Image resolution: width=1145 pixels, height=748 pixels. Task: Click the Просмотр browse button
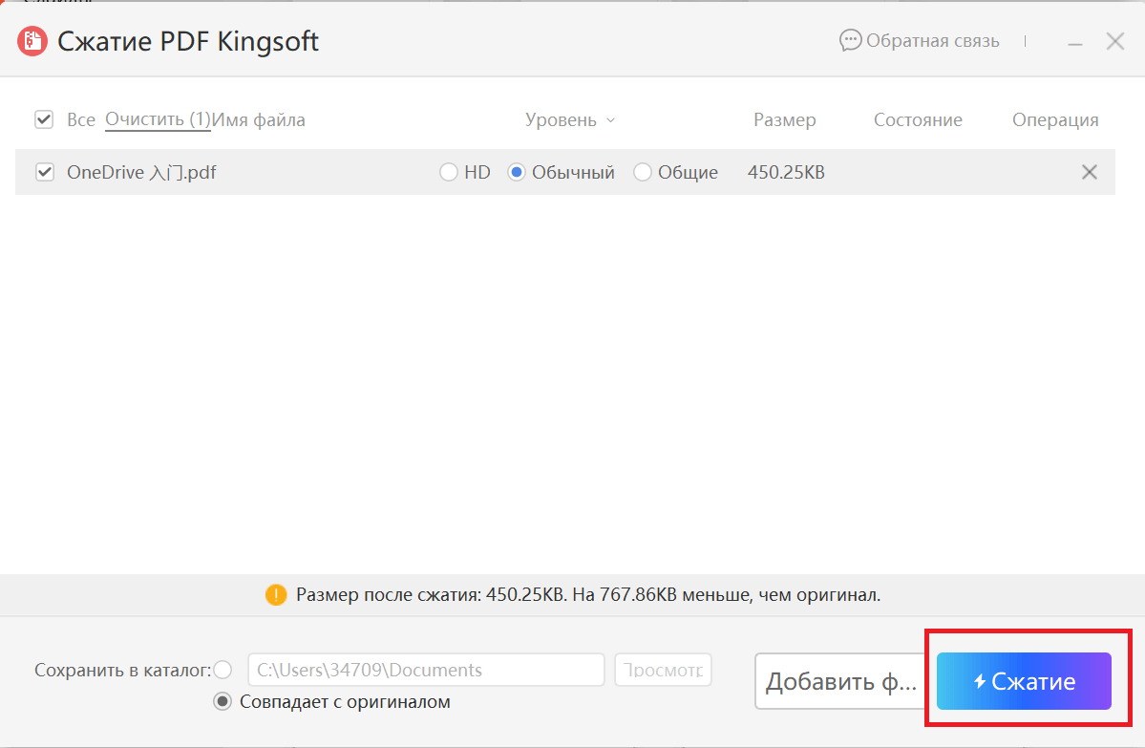[663, 670]
